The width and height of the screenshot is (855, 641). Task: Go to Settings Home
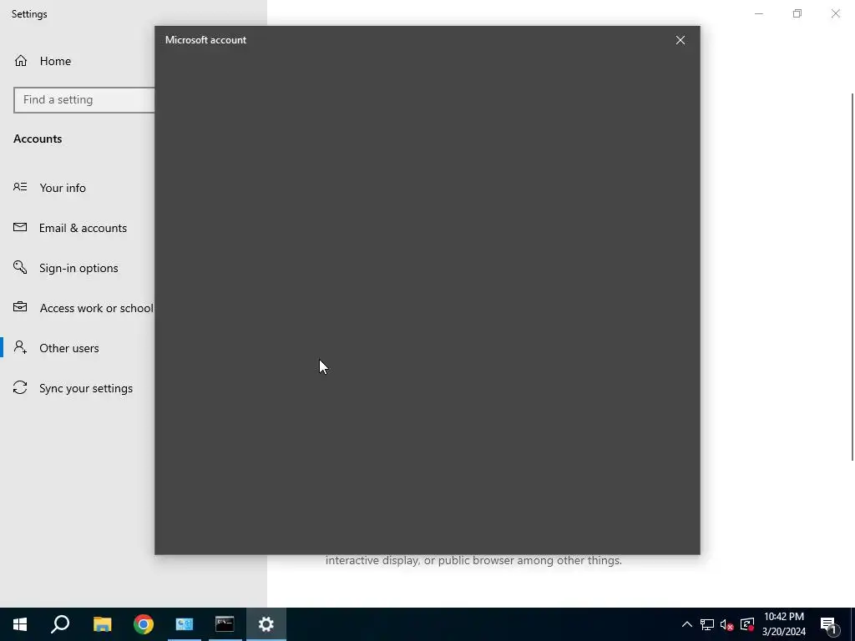pyautogui.click(x=55, y=61)
